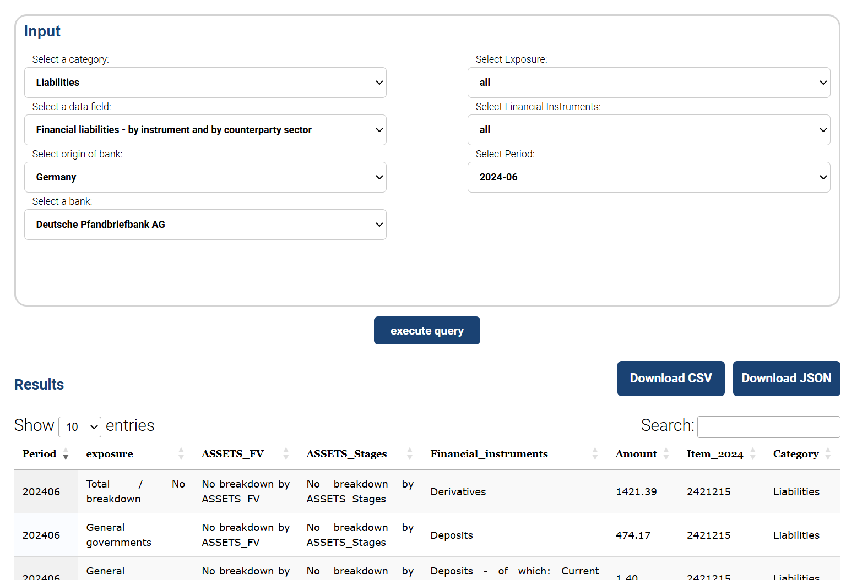The height and width of the screenshot is (580, 846).
Task: Open origin of bank dropdown Germany
Action: point(205,177)
